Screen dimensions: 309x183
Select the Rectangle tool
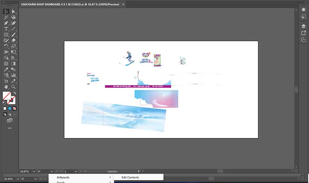6,34
